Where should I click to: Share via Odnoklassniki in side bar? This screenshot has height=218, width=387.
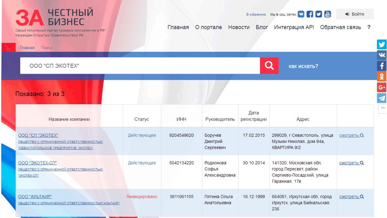(x=382, y=77)
